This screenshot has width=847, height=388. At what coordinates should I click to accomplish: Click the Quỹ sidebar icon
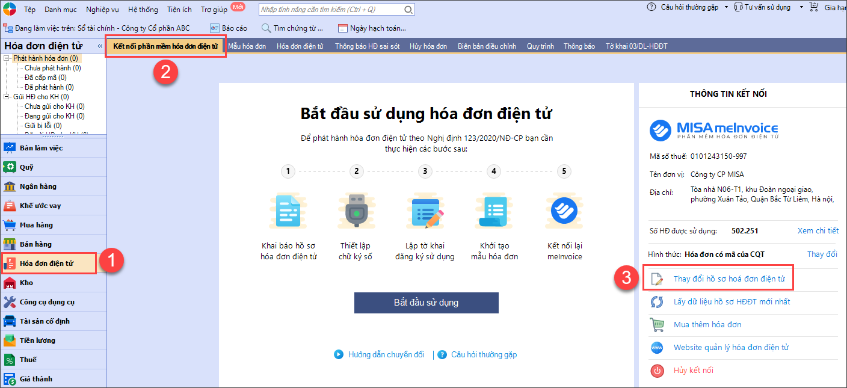click(x=10, y=167)
